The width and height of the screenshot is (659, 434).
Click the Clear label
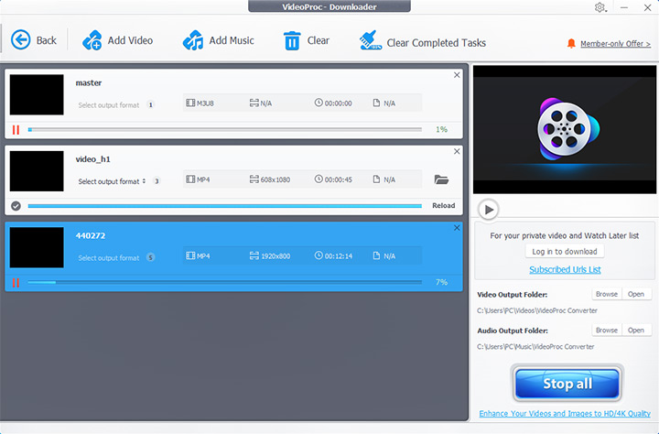click(x=319, y=40)
